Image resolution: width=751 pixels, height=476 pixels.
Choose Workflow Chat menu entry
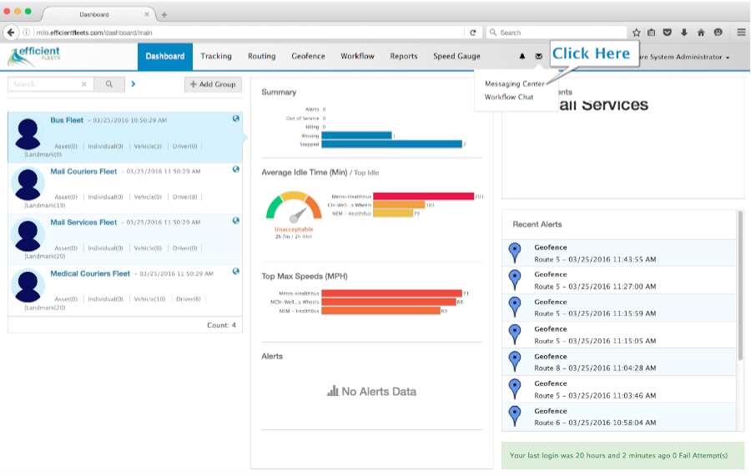coord(509,97)
